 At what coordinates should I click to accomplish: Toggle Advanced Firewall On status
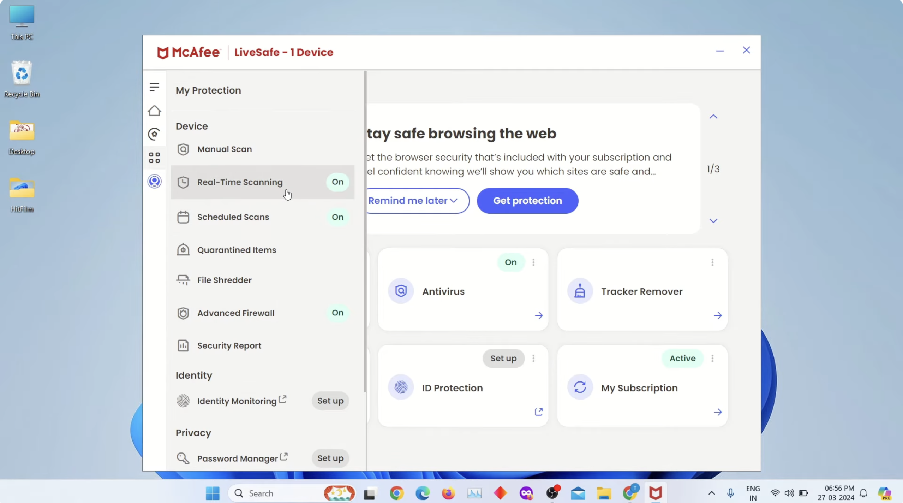click(x=337, y=313)
